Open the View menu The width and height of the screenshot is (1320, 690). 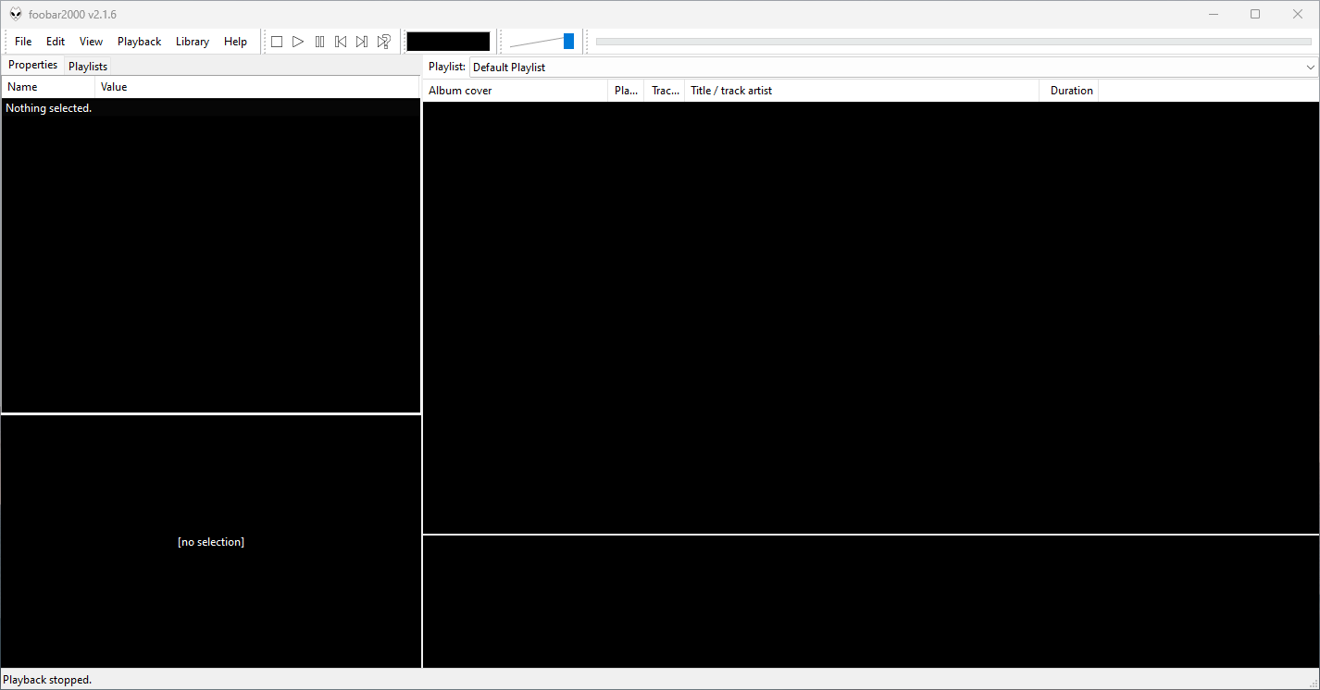pos(90,41)
